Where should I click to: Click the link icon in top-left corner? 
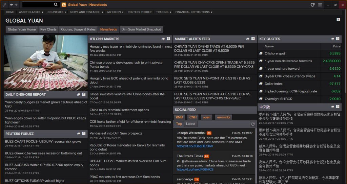4,5
